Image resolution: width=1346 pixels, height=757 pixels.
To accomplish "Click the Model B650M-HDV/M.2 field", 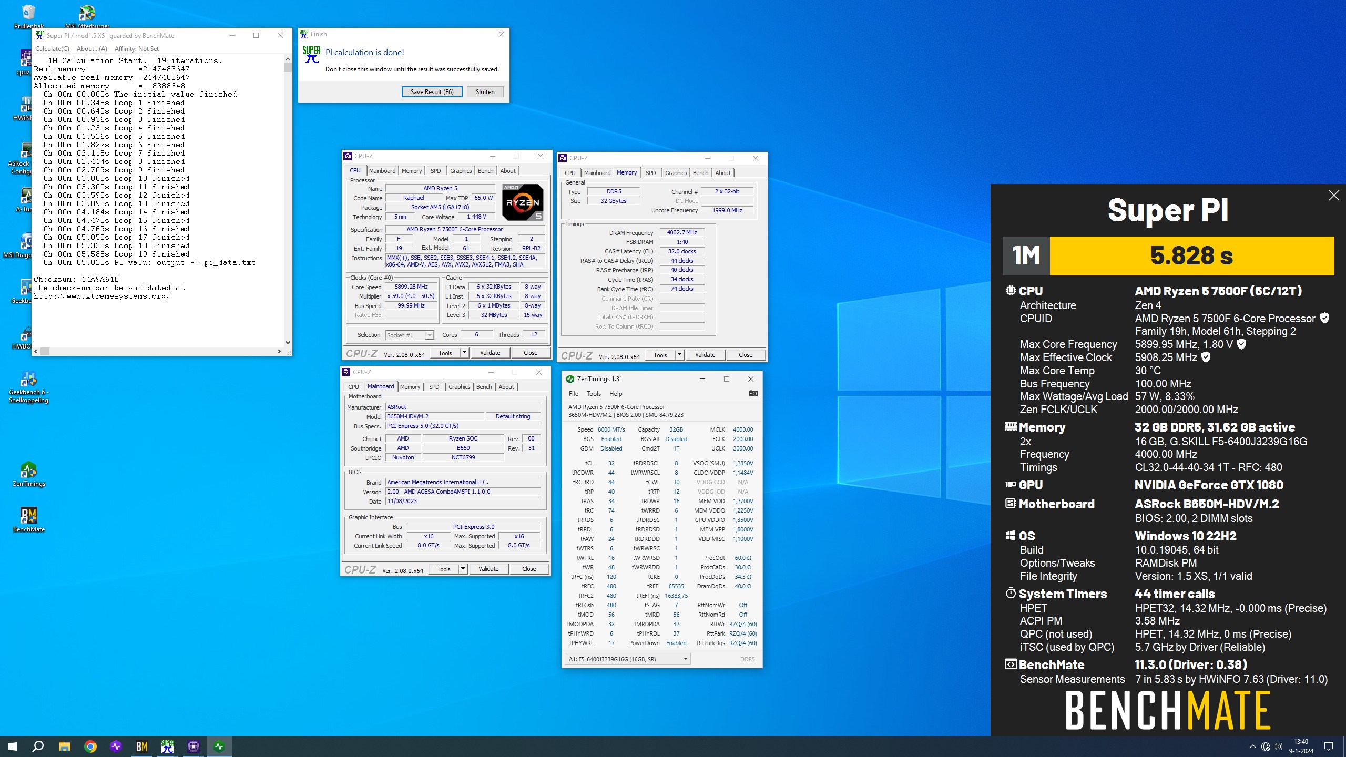I will tap(434, 416).
